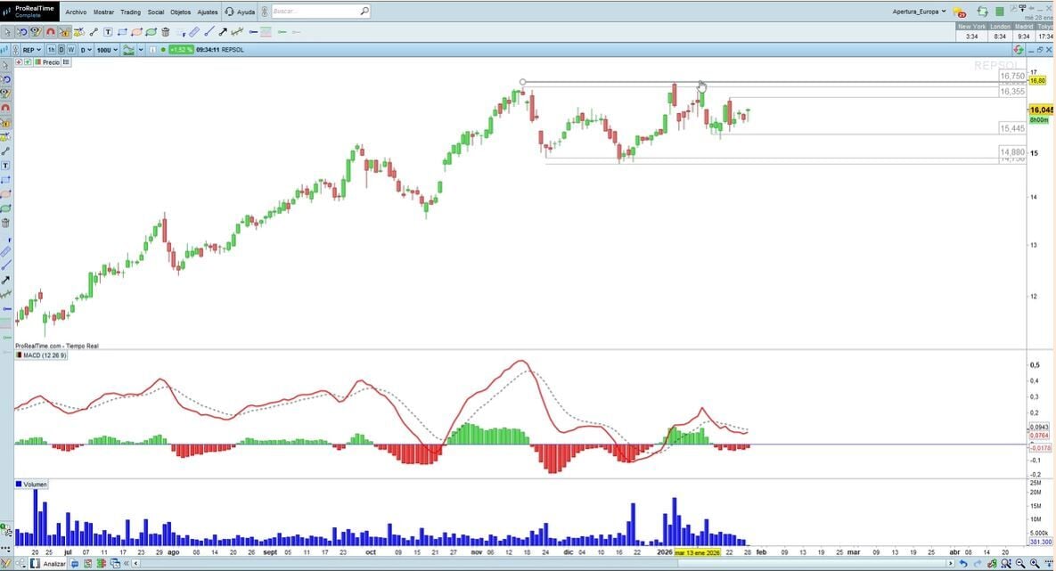This screenshot has height=571, width=1056.
Task: Open notifications with 29 badge
Action: pos(960,12)
